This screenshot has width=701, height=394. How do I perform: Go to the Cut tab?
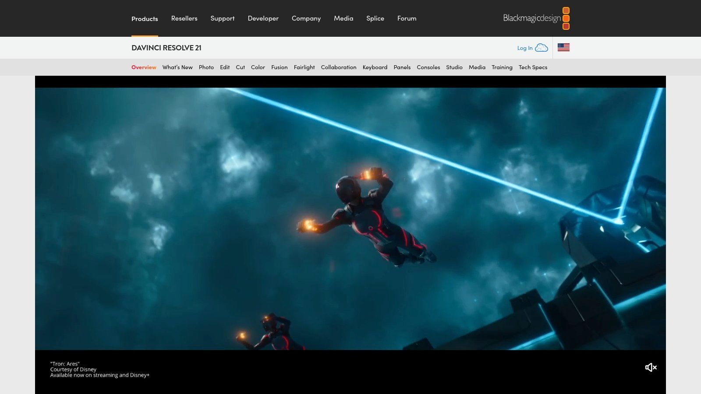coord(241,67)
